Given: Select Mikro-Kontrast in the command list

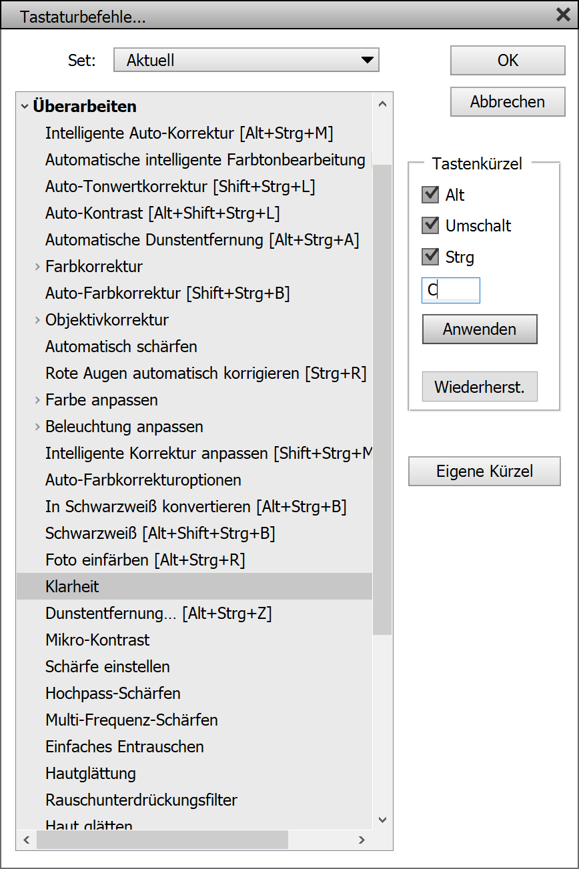Looking at the screenshot, I should [97, 640].
